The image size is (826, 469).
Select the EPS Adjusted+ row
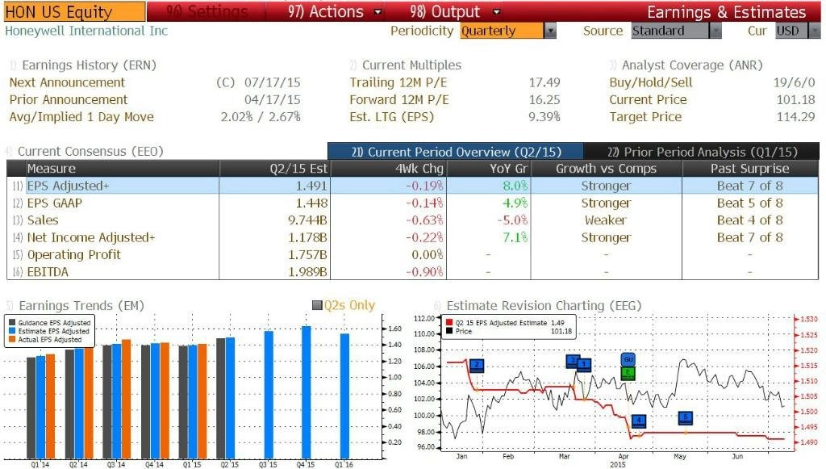click(x=412, y=186)
